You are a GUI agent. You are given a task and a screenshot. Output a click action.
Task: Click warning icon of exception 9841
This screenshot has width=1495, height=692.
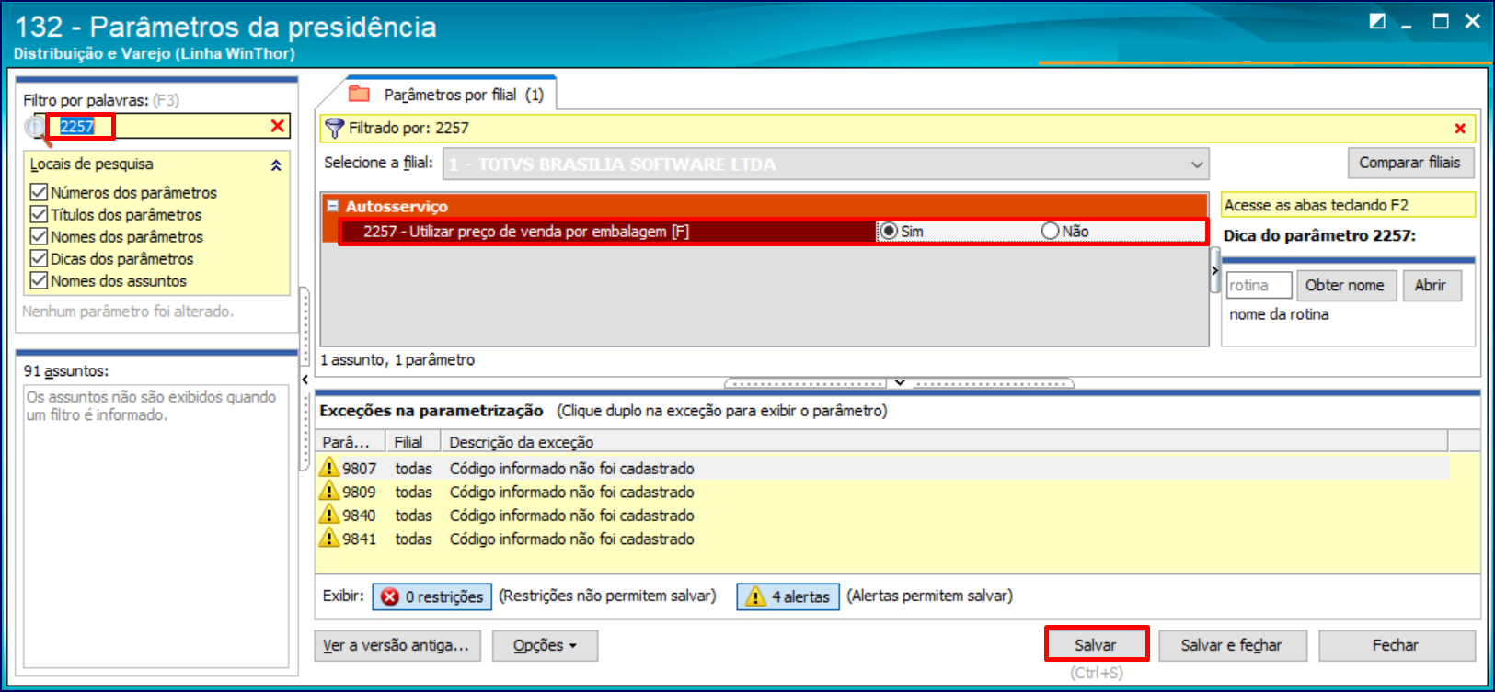point(329,539)
